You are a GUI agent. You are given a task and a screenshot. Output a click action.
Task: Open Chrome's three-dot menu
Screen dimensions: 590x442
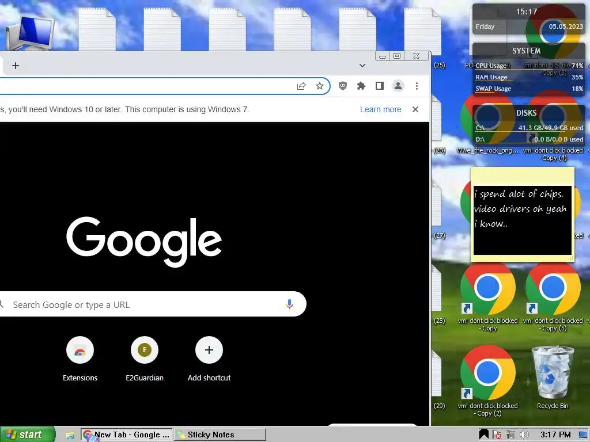tap(417, 86)
